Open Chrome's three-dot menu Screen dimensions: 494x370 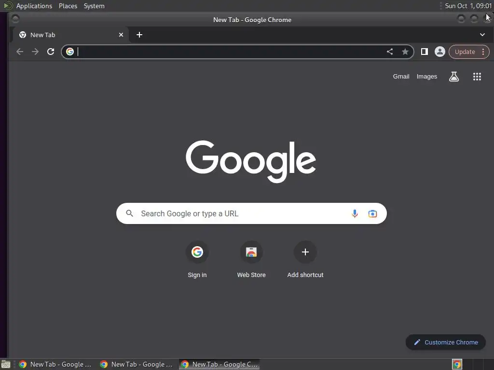tap(483, 52)
